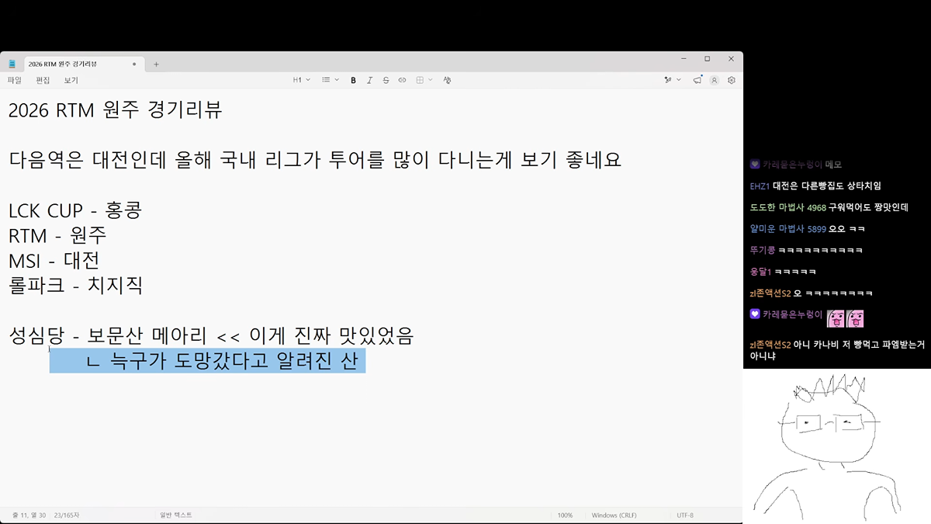Click the 100% zoom level

click(565, 515)
